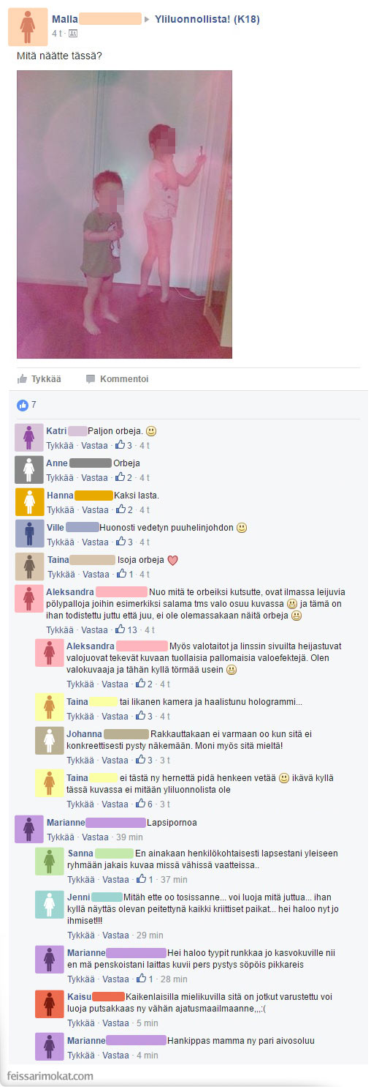Click Vastaa under Hanna's Kaksi lasta comment

[94, 509]
